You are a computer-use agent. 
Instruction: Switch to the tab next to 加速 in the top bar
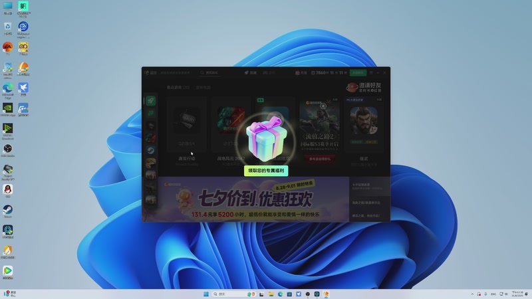(x=269, y=72)
